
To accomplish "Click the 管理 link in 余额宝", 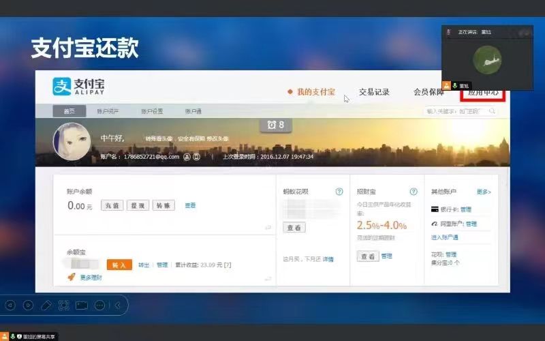I will coord(162,265).
